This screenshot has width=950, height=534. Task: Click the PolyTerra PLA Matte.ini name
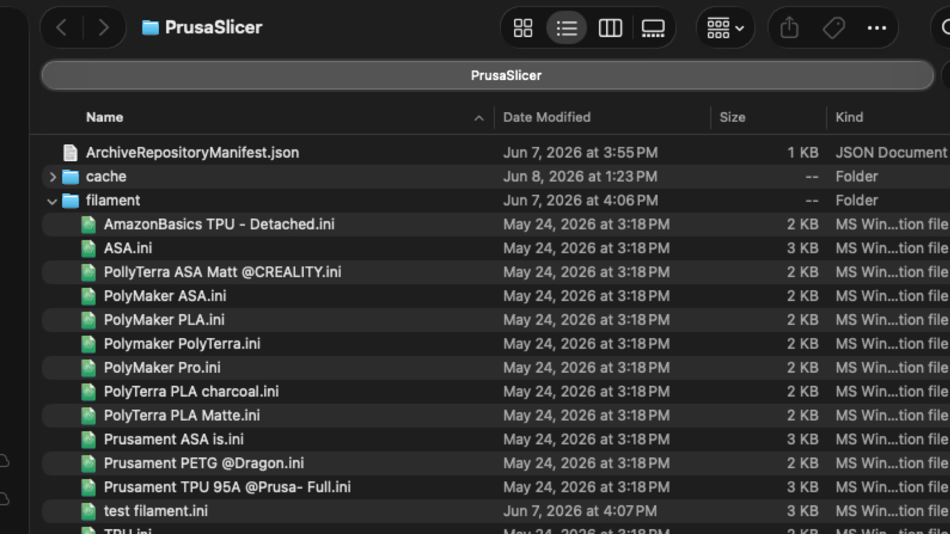coord(182,416)
